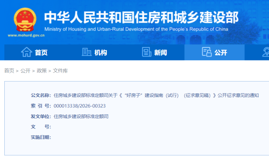
Task: Go to 首页 in the breadcrumb trail
Action: click(9, 71)
